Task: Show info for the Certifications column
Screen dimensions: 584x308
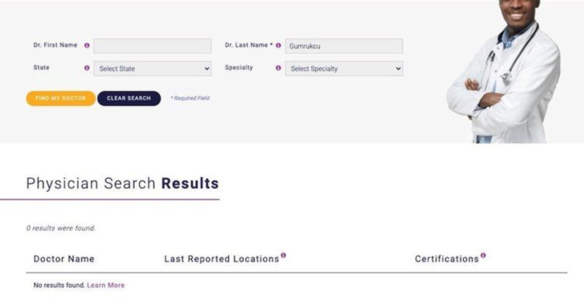Action: pyautogui.click(x=483, y=255)
